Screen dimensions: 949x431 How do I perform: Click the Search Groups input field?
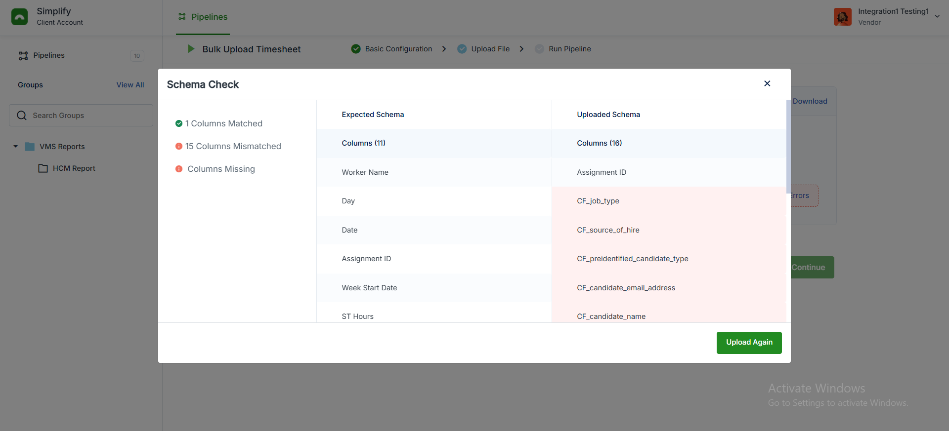[x=81, y=116]
